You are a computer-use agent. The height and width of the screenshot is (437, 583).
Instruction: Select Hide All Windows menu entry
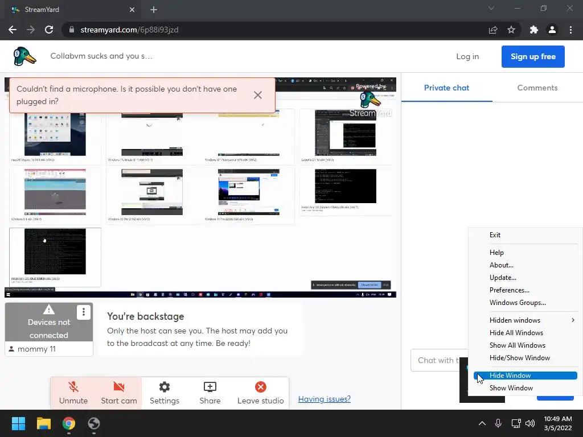(x=525, y=332)
